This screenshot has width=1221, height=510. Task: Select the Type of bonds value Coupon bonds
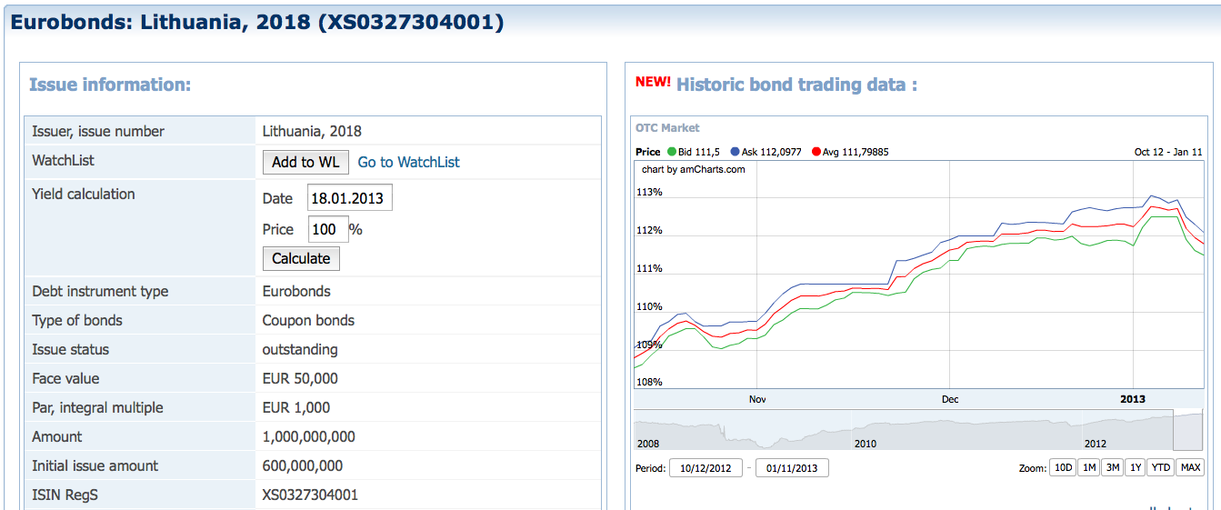tap(308, 320)
